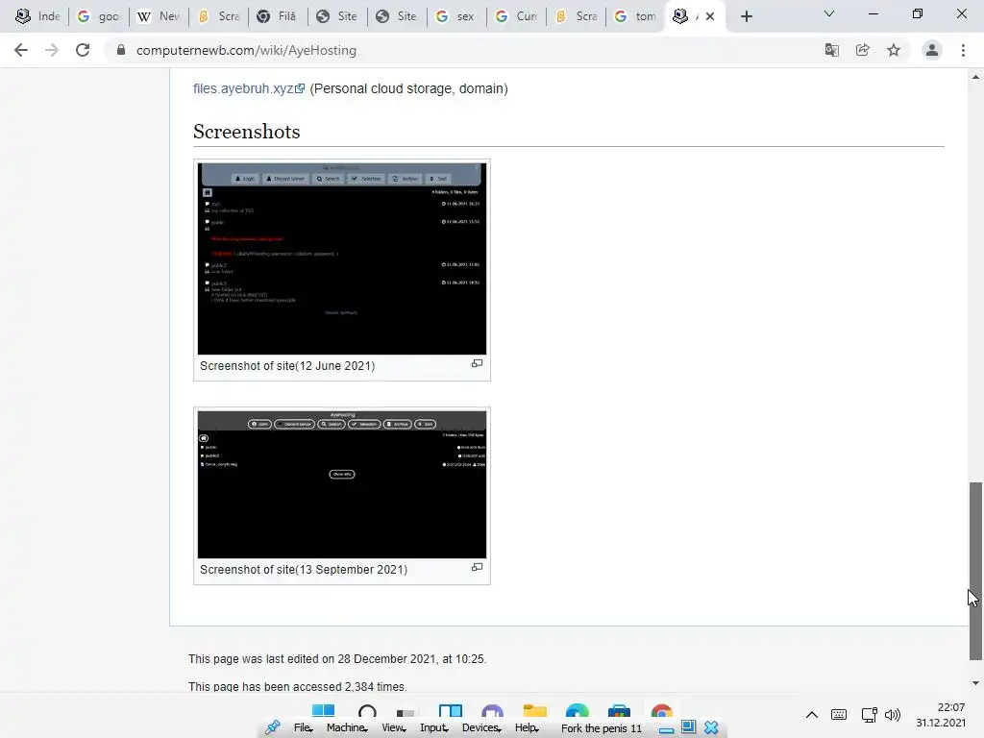Open the VirtualBox Machine menu
The image size is (984, 738).
click(x=347, y=727)
